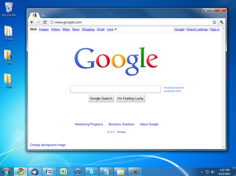Image resolution: width=236 pixels, height=176 pixels.
Task: Launch Skype from the taskbar
Action: click(92, 172)
